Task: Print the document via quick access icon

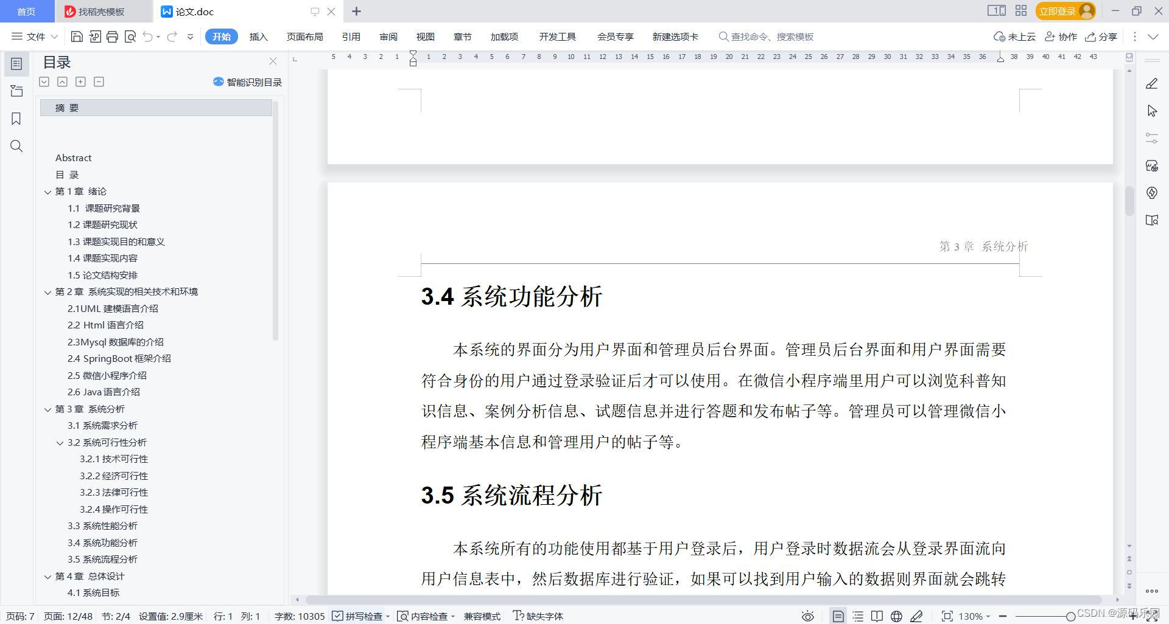Action: [x=112, y=36]
